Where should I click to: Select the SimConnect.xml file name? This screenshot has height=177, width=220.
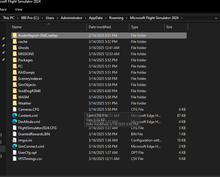click(31, 146)
